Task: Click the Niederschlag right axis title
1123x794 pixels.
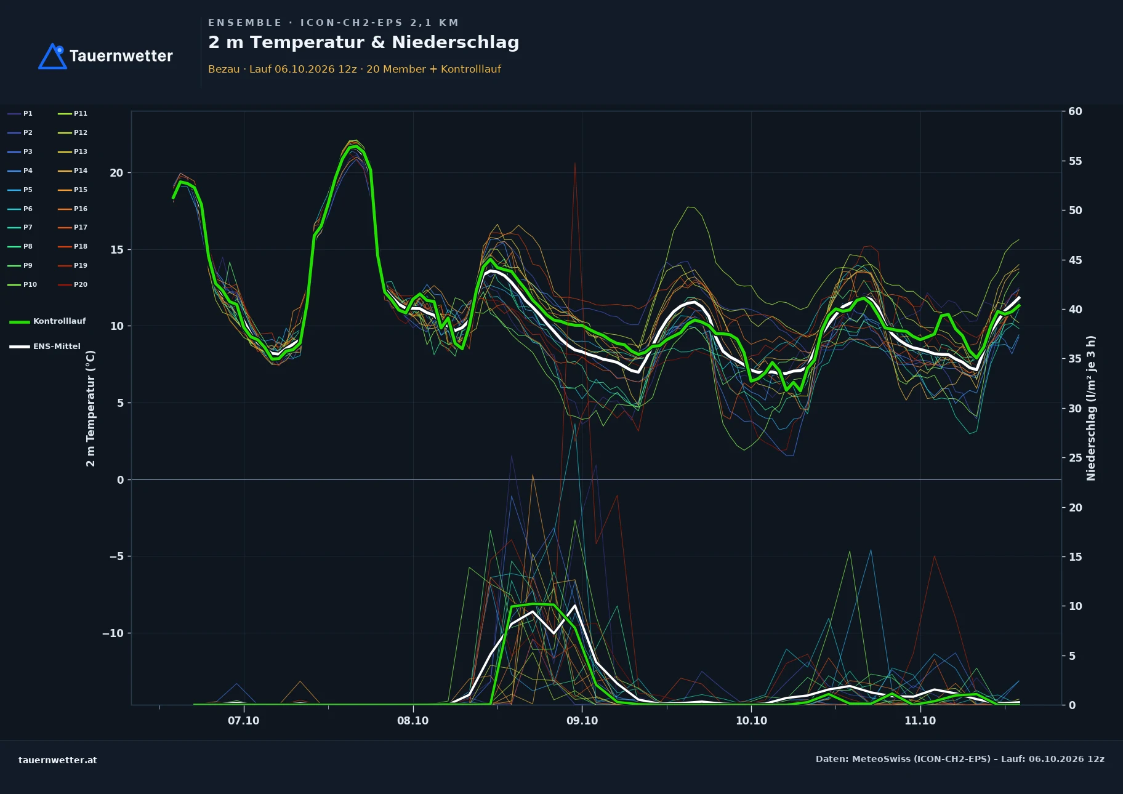Action: pos(1091,408)
